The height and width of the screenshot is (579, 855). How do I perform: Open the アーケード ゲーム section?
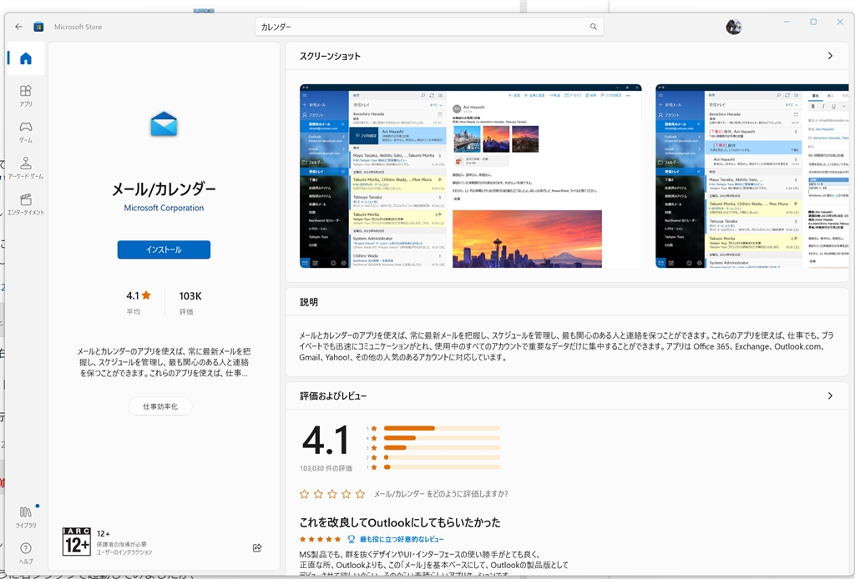(x=26, y=169)
